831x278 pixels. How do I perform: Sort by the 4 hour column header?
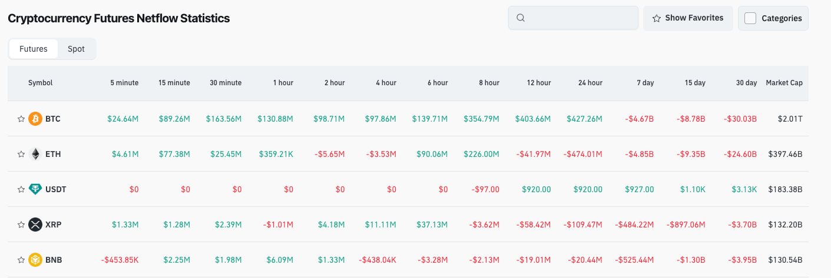click(x=386, y=83)
